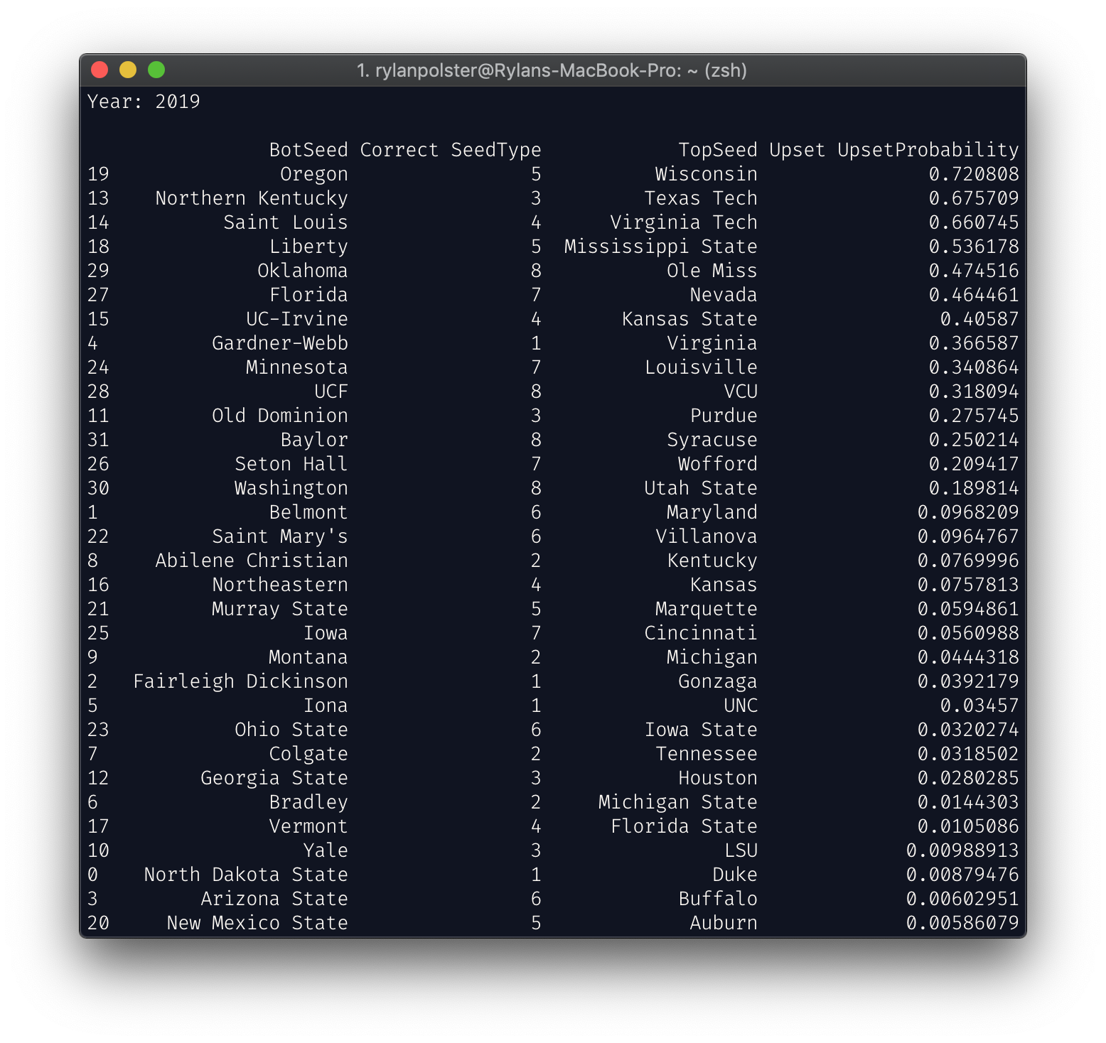The height and width of the screenshot is (1043, 1106).
Task: Click the Louisville entry
Action: [x=701, y=367]
